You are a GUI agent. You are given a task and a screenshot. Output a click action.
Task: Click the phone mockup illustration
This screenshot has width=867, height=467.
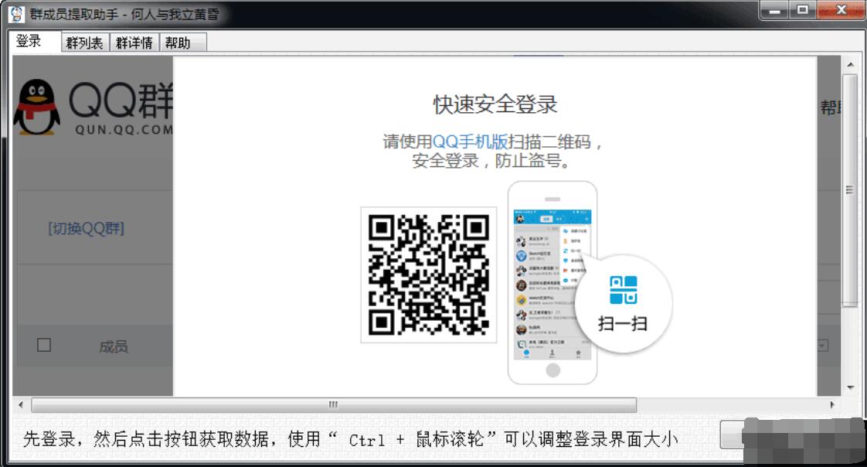click(552, 282)
